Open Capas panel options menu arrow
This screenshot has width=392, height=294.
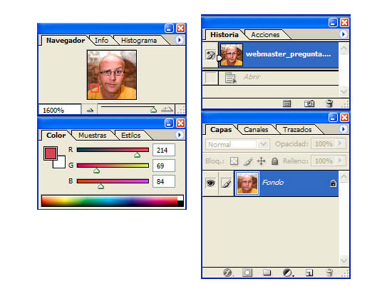coord(344,129)
